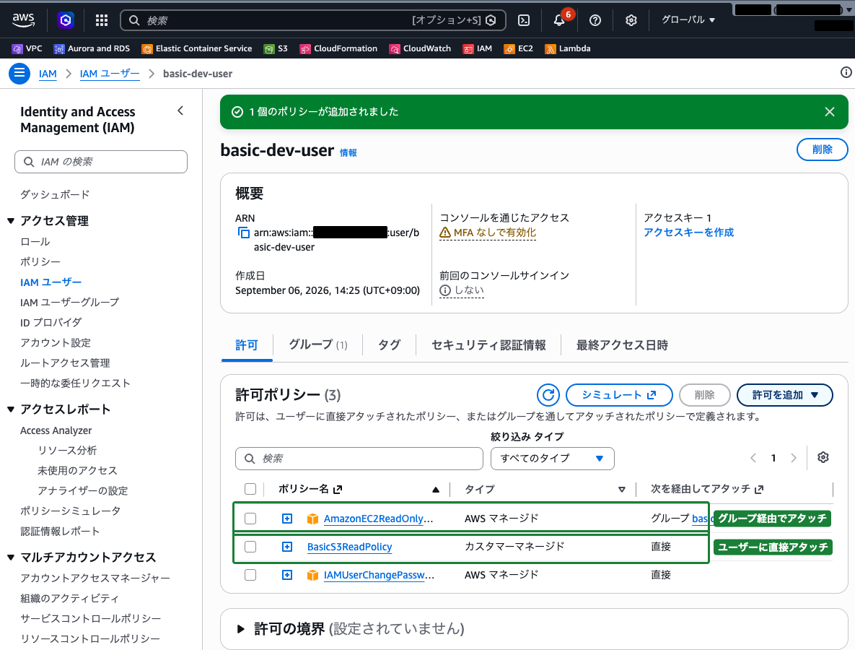855x650 pixels.
Task: Open the Add permissions dropdown
Action: 785,395
